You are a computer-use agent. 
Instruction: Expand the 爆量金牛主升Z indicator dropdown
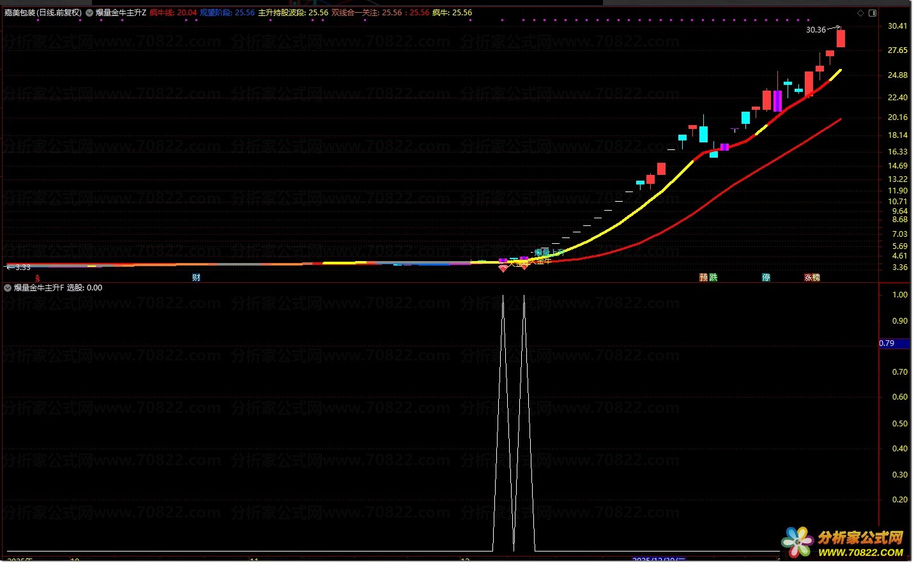coord(89,13)
